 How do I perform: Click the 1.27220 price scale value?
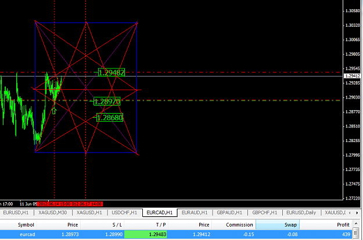pyautogui.click(x=353, y=198)
